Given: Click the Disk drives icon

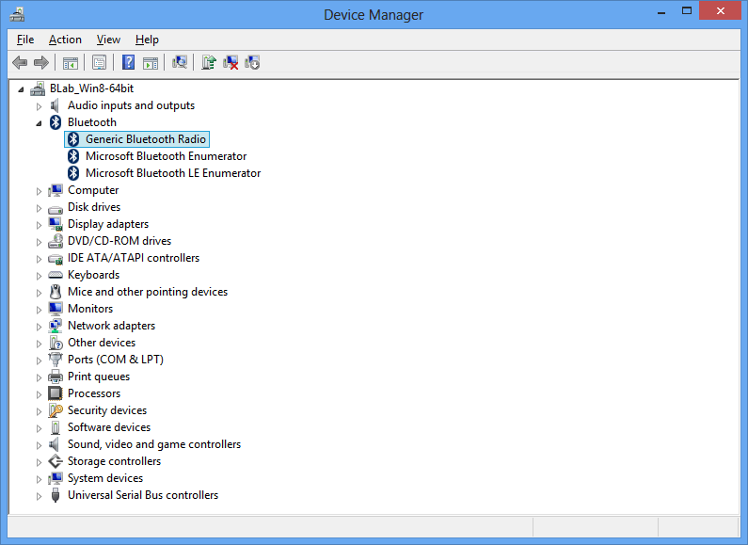Looking at the screenshot, I should click(56, 208).
